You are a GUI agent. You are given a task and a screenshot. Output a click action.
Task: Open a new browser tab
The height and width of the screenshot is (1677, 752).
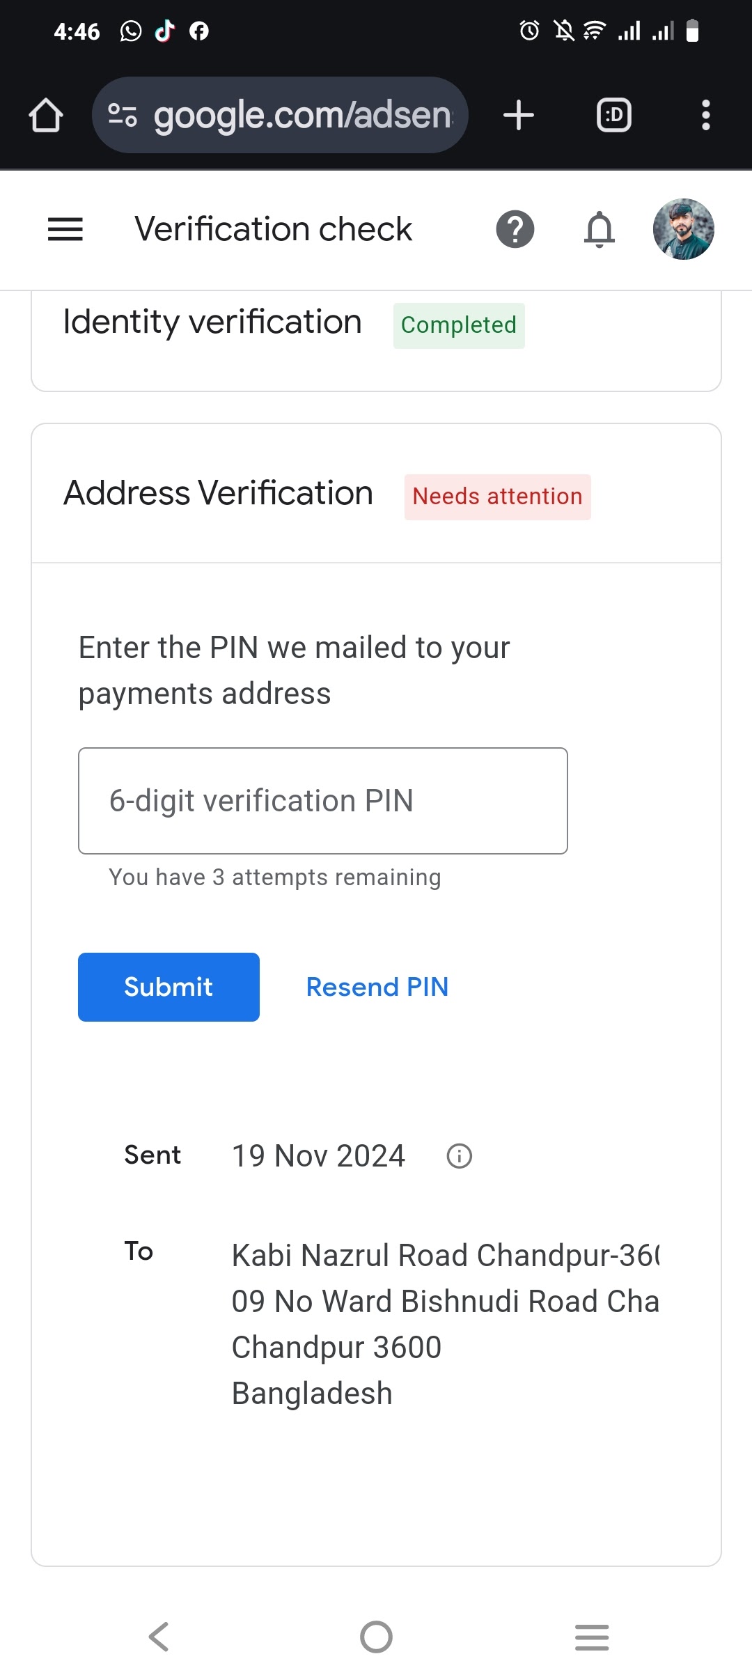pos(519,115)
